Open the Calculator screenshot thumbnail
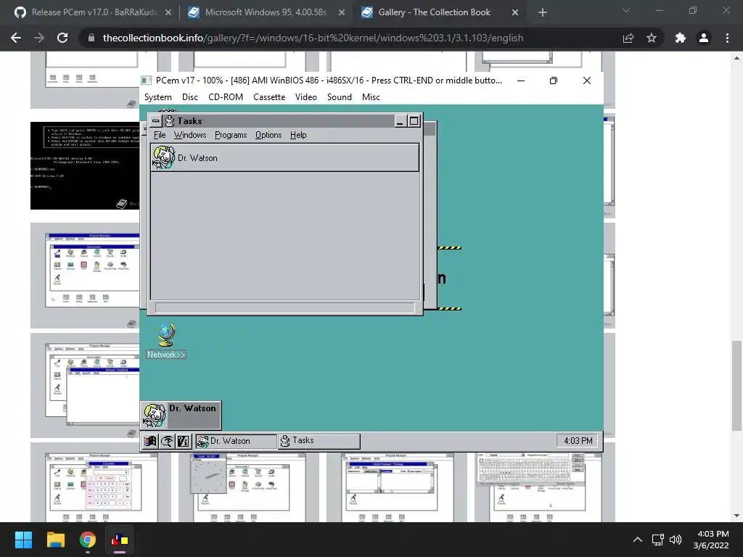The width and height of the screenshot is (743, 557). [x=101, y=482]
